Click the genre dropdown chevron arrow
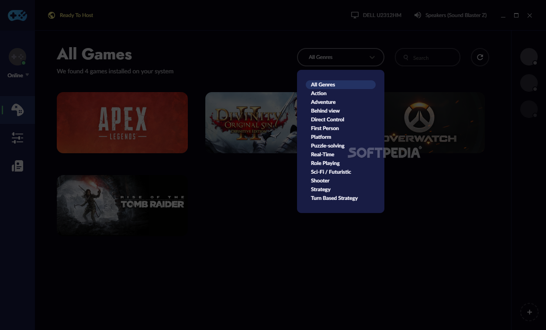This screenshot has width=546, height=330. click(372, 57)
